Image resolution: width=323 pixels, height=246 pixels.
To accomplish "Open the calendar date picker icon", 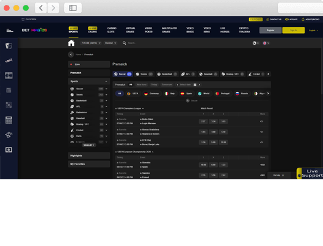I will tap(195, 84).
